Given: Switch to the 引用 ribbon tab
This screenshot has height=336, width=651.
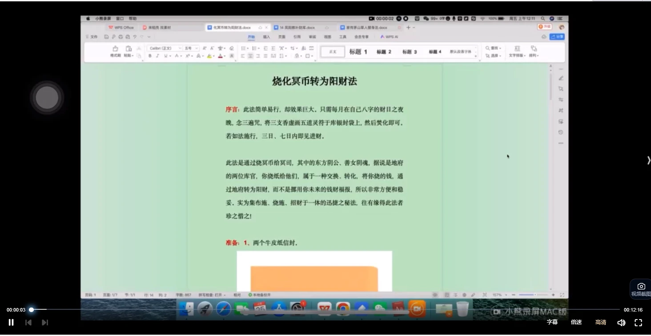Looking at the screenshot, I should click(297, 37).
